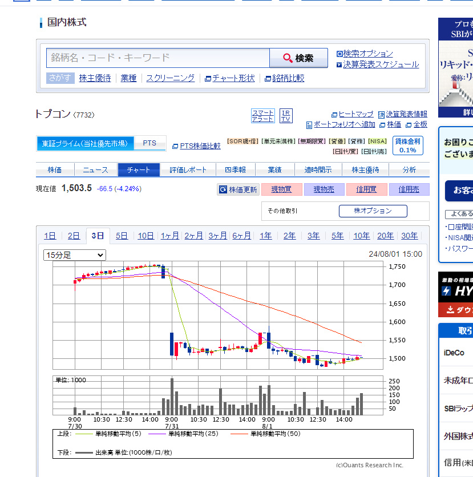Open 評価レポート tab
The image size is (473, 477).
pyautogui.click(x=188, y=170)
